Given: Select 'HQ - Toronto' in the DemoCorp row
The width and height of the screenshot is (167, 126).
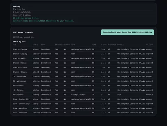Looking at the screenshot, I should tap(18, 85).
